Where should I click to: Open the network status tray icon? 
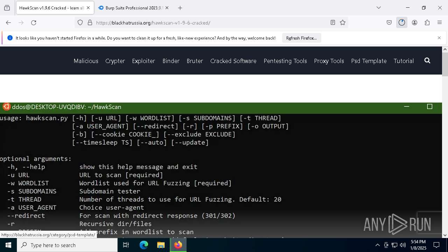[x=394, y=245]
